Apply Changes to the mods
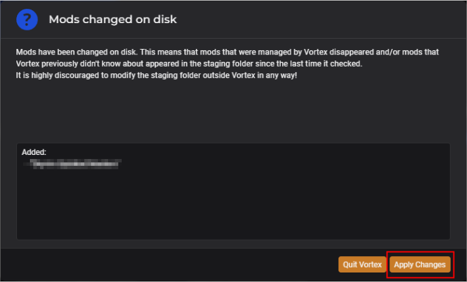 (x=419, y=264)
